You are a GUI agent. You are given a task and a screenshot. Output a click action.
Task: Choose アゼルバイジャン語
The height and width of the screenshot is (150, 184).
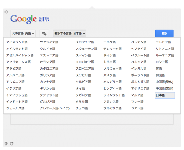pyautogui.click(x=20, y=55)
